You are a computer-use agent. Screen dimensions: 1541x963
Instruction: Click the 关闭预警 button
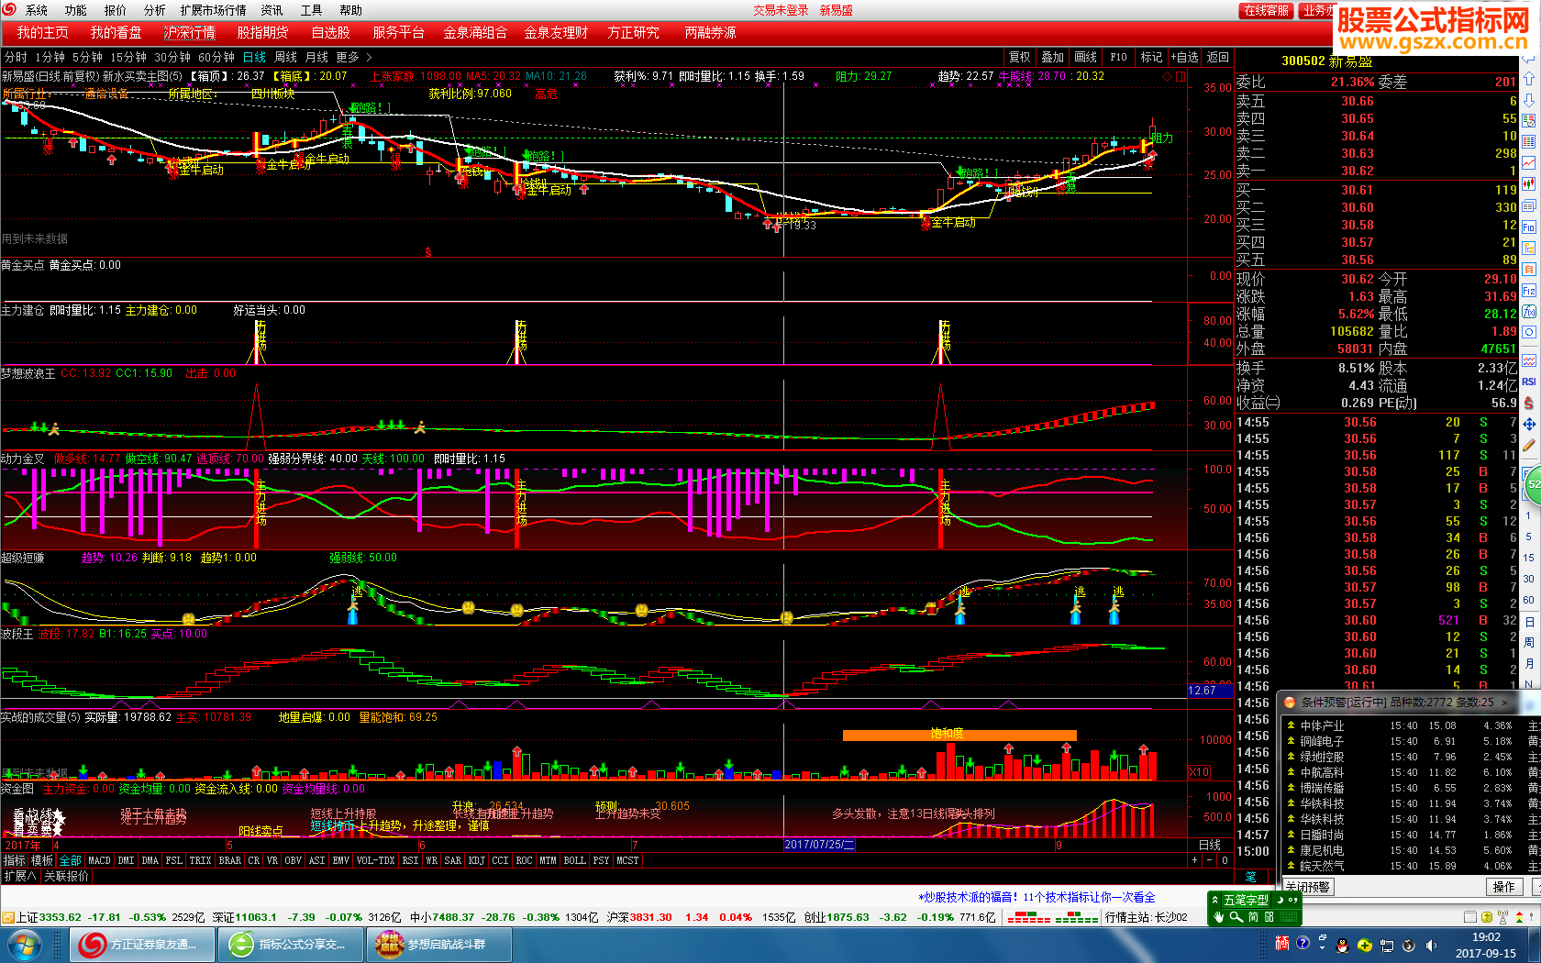1308,887
